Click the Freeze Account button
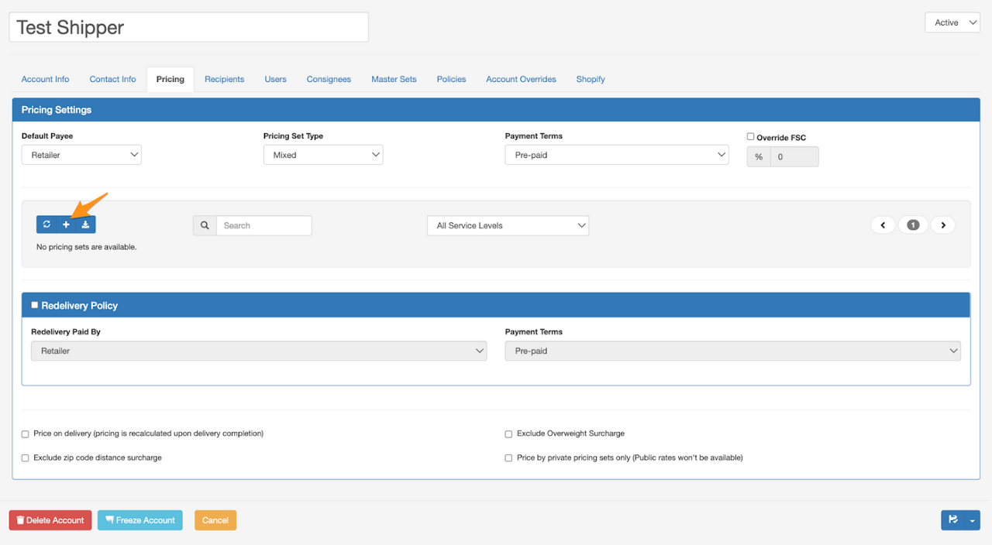Viewport: 992px width, 545px height. (x=140, y=520)
